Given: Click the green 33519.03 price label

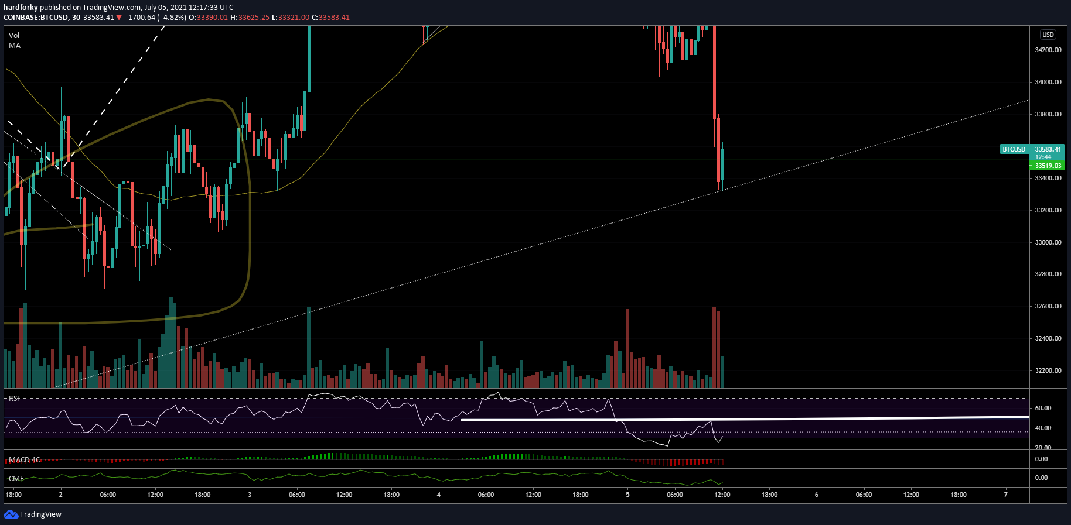Looking at the screenshot, I should 1048,166.
